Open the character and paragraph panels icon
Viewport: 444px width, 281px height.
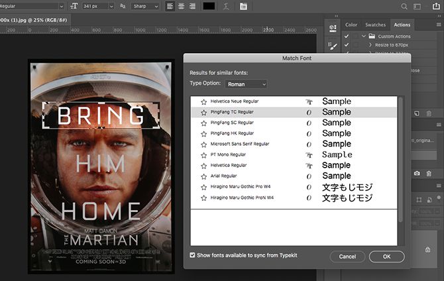244,7
